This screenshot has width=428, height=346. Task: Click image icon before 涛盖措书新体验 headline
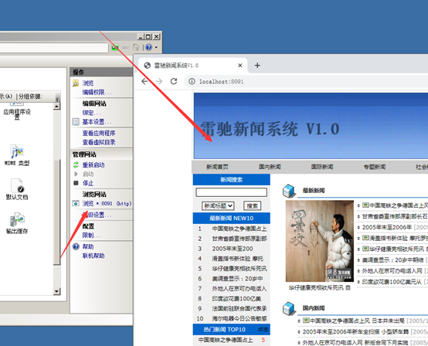coord(365,238)
